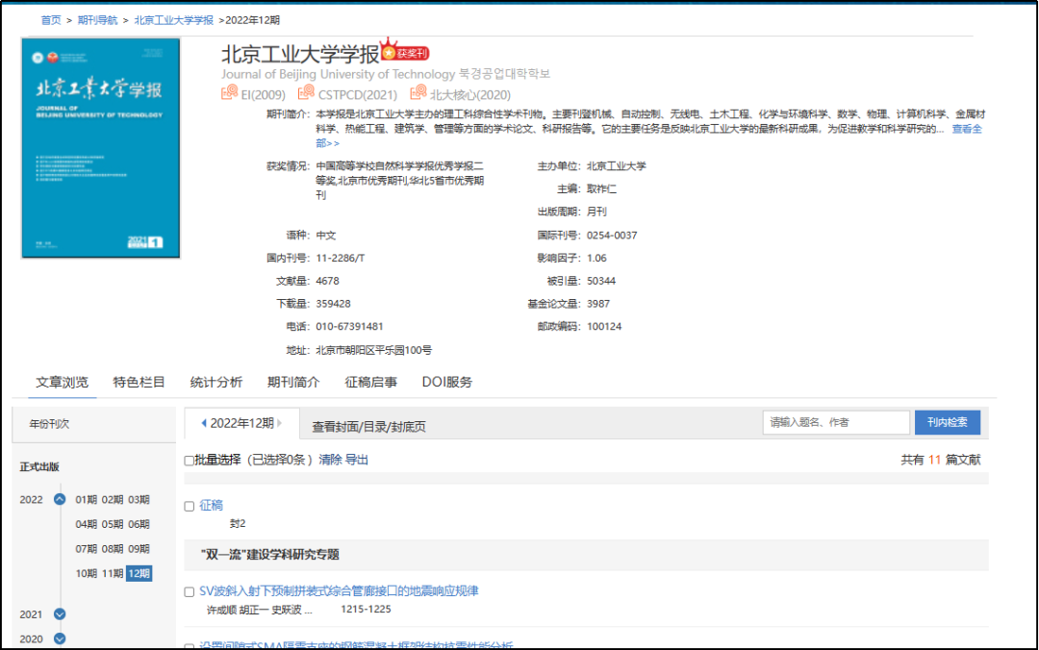Switch to the 特色栏目 tab
Screen dimensions: 1039x650
139,383
